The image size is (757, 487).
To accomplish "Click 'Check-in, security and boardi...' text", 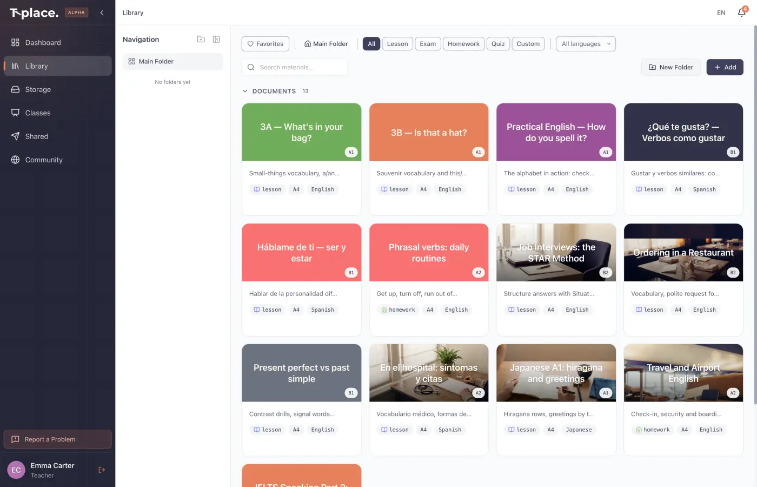I will [676, 414].
